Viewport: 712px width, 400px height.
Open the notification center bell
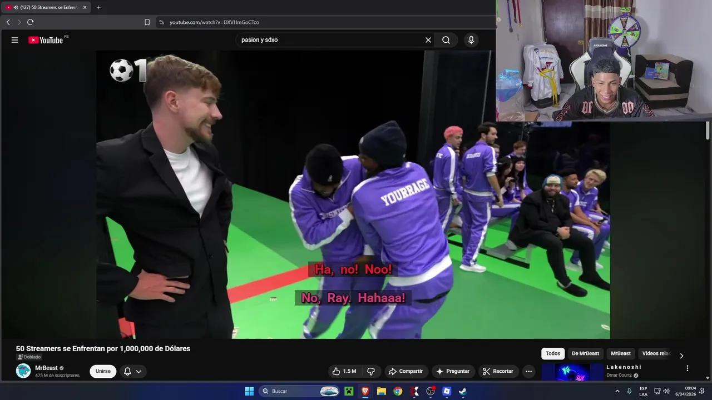[x=702, y=391]
